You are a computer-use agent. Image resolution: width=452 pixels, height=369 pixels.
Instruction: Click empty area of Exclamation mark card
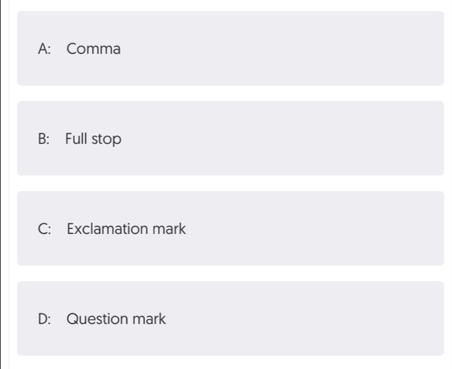pos(317,228)
